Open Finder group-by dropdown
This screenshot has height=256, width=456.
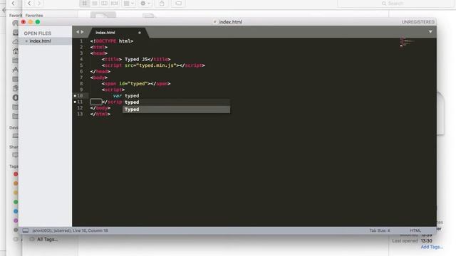(x=129, y=4)
